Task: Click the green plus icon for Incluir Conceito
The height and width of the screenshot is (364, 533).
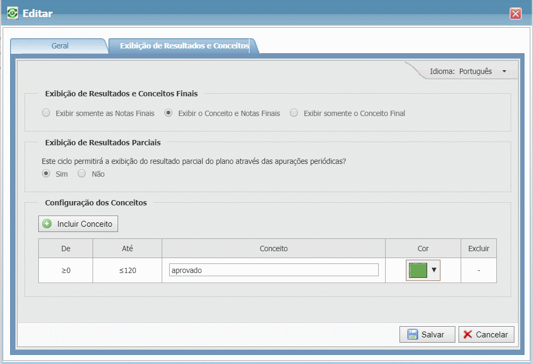Action: 47,224
